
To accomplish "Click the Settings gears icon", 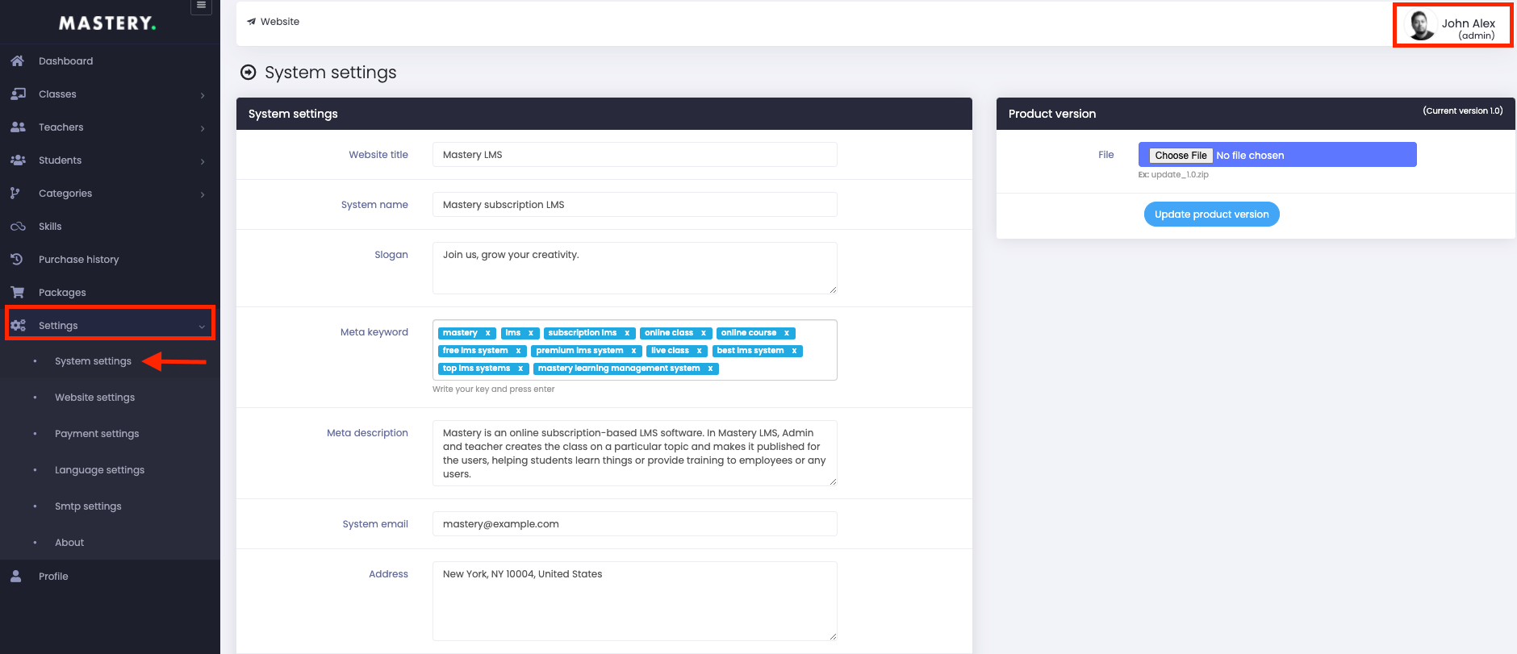I will click(18, 325).
